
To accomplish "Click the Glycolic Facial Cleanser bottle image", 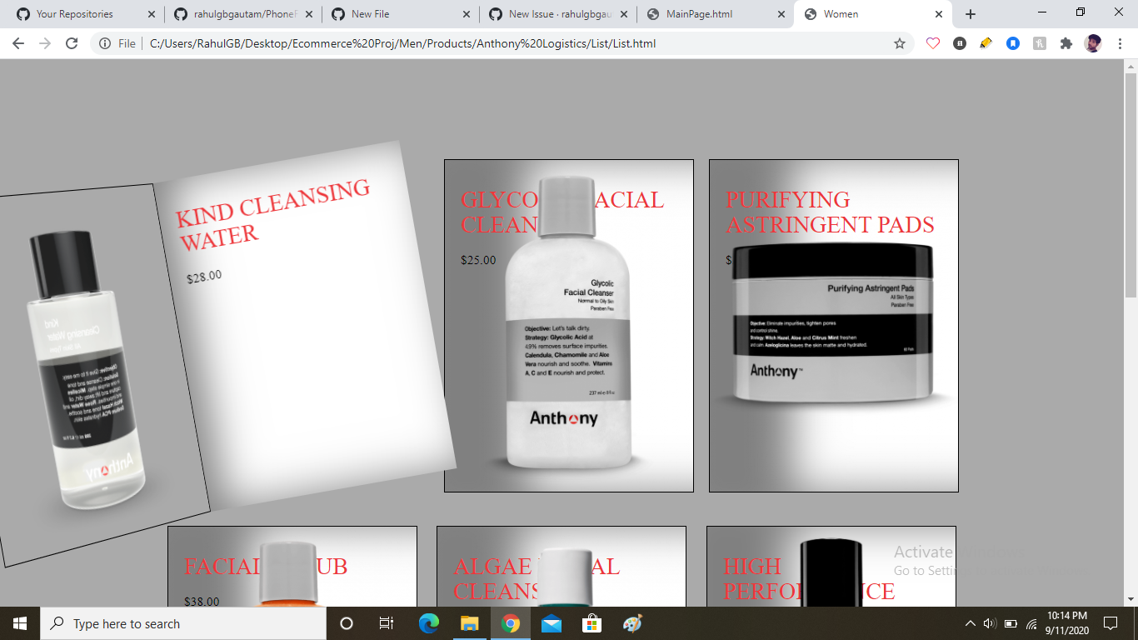I will tap(567, 322).
